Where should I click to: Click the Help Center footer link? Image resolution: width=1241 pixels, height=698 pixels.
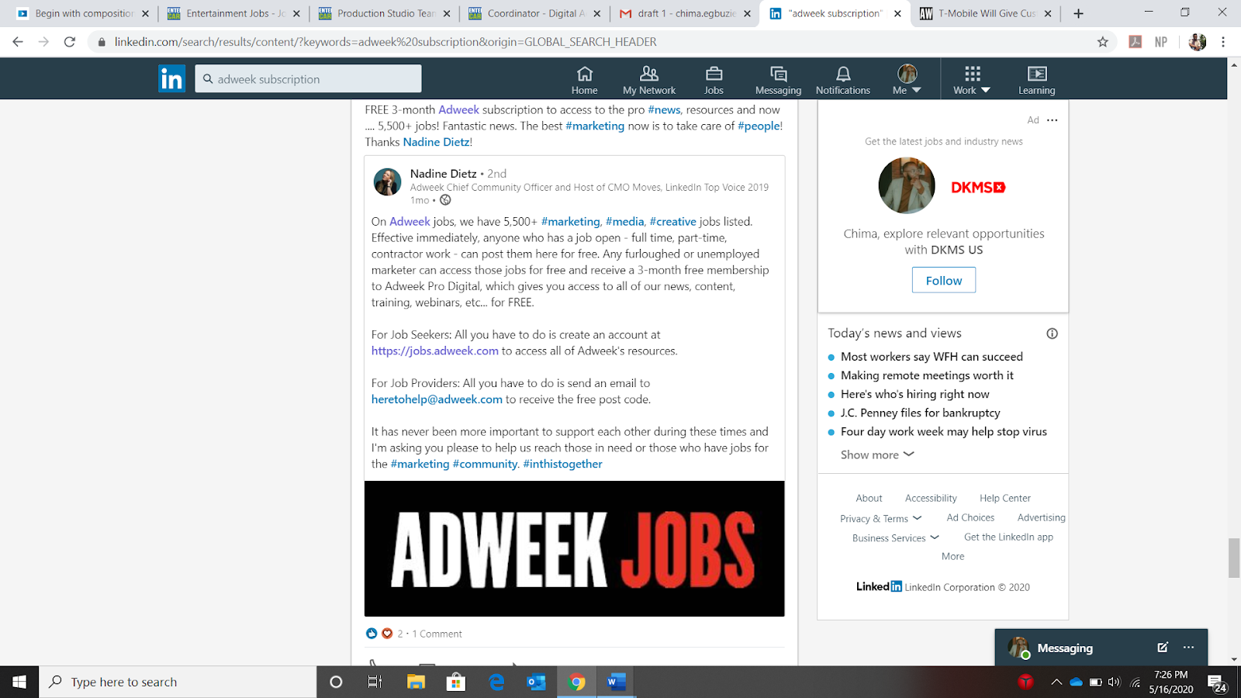coord(1005,498)
